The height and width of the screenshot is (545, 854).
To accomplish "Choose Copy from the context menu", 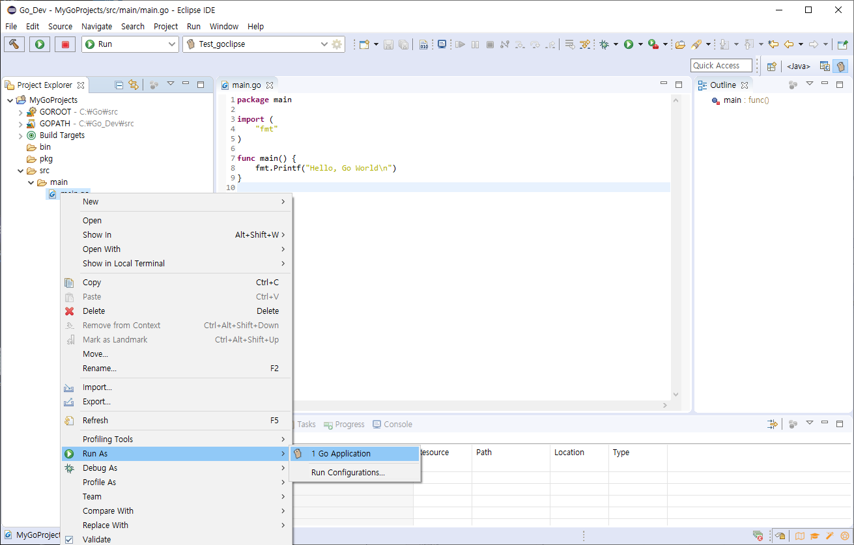I will click(x=176, y=283).
